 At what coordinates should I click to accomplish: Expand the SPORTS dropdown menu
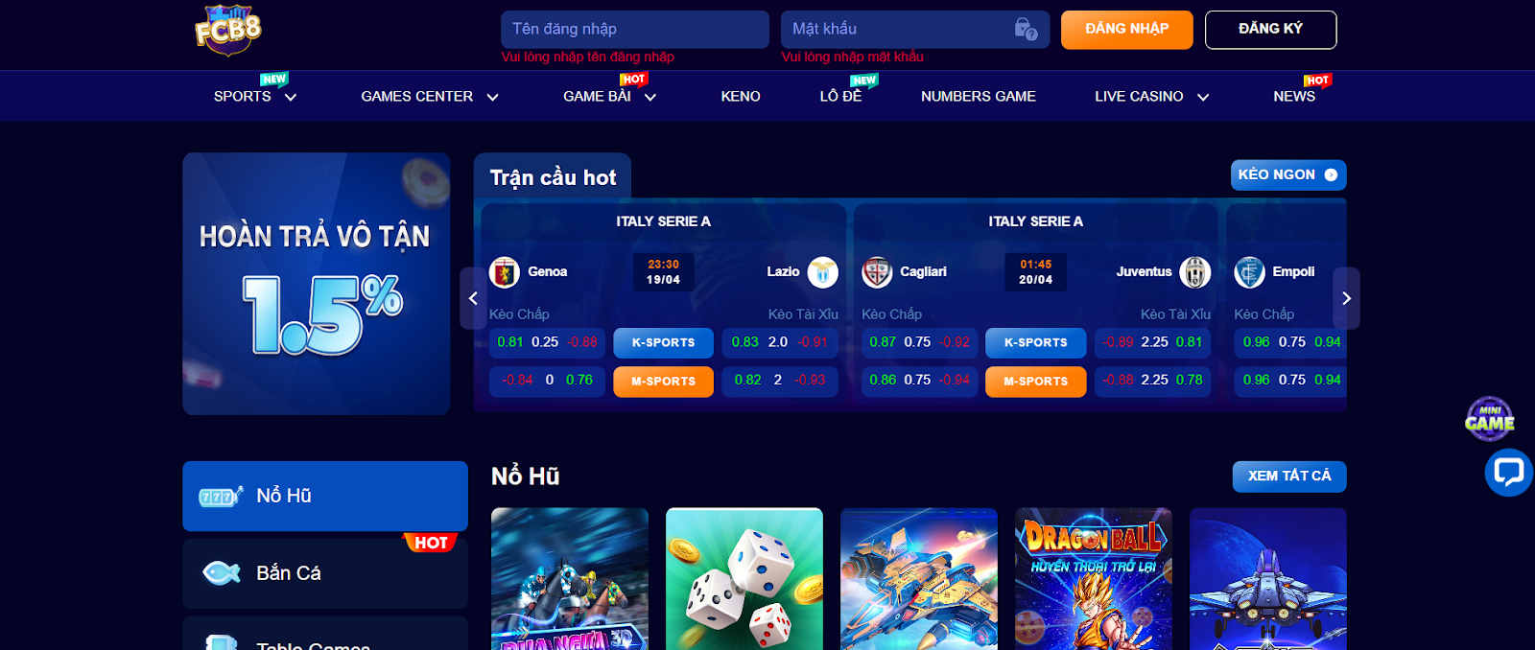click(291, 97)
